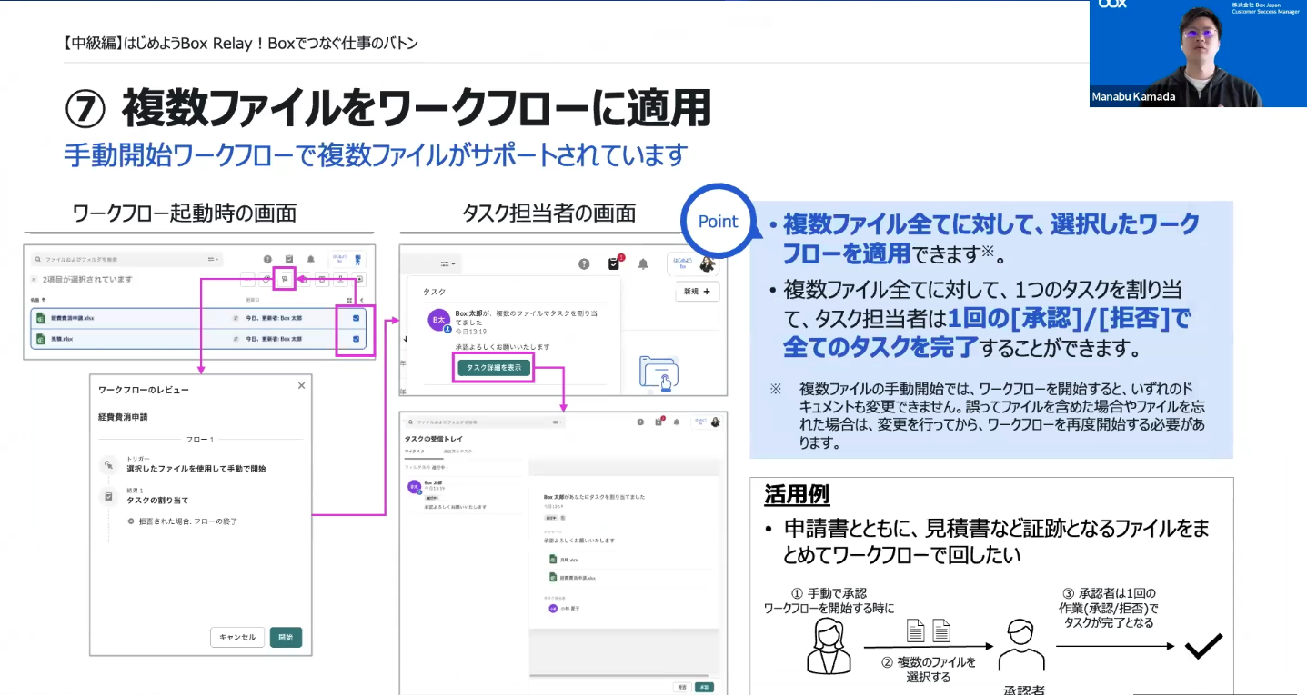Click search field in task inbox screen
This screenshot has height=695, width=1307.
(485, 422)
